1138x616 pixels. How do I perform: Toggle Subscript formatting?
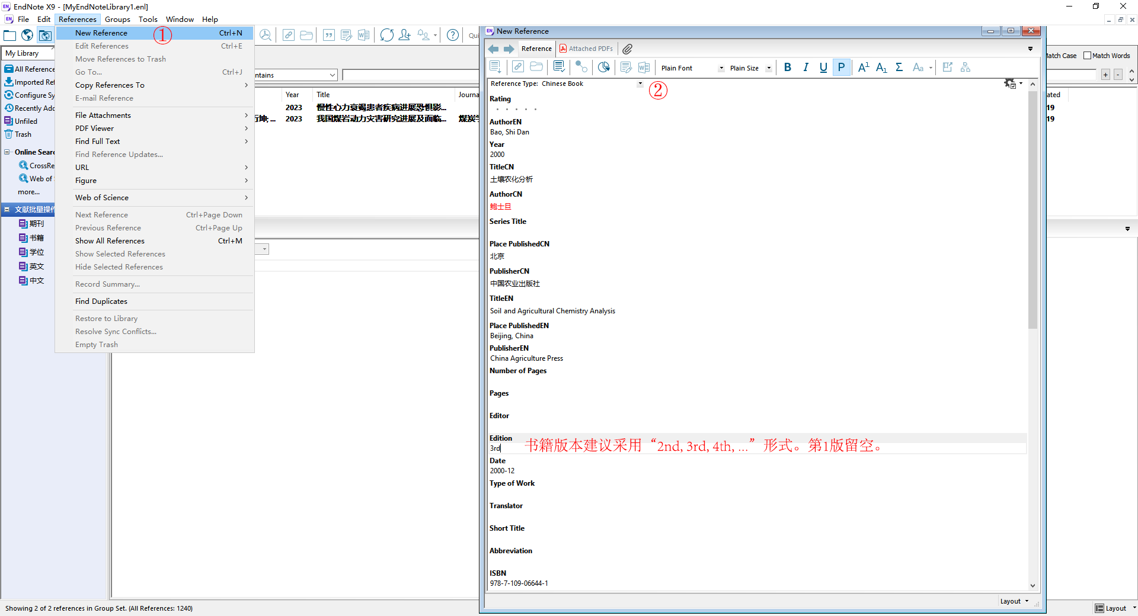click(881, 67)
